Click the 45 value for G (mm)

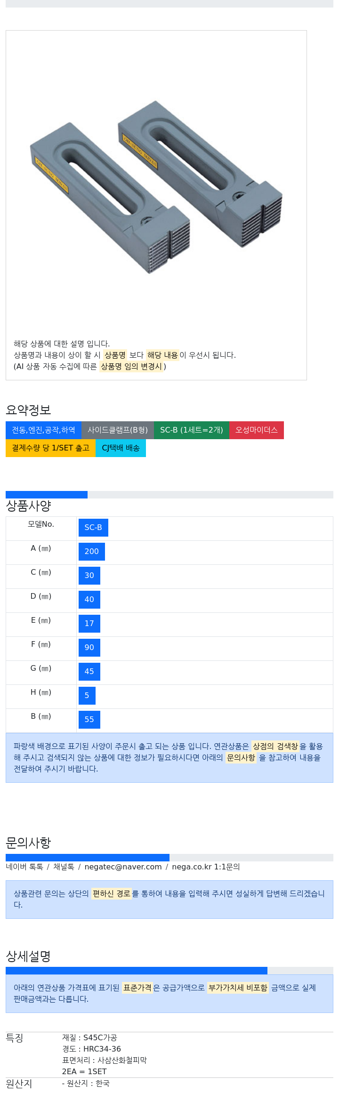(x=89, y=672)
